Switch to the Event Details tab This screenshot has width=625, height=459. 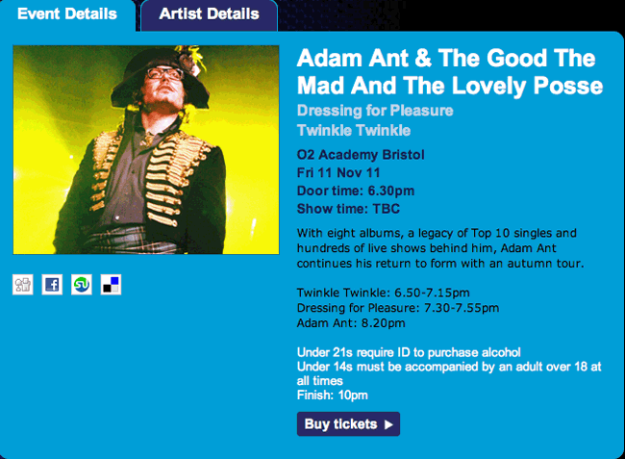click(x=67, y=14)
